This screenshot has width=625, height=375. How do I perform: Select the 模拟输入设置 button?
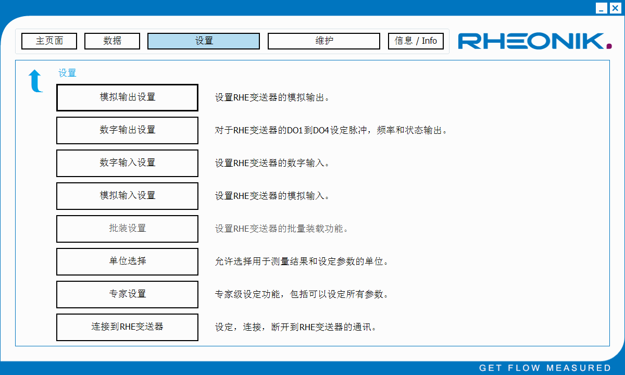click(x=127, y=196)
